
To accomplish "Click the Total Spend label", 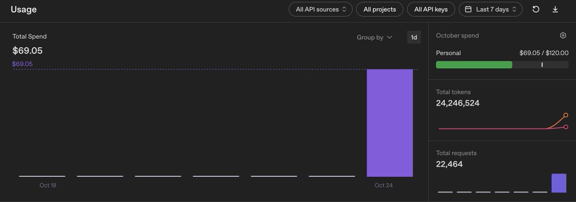I will coord(29,36).
